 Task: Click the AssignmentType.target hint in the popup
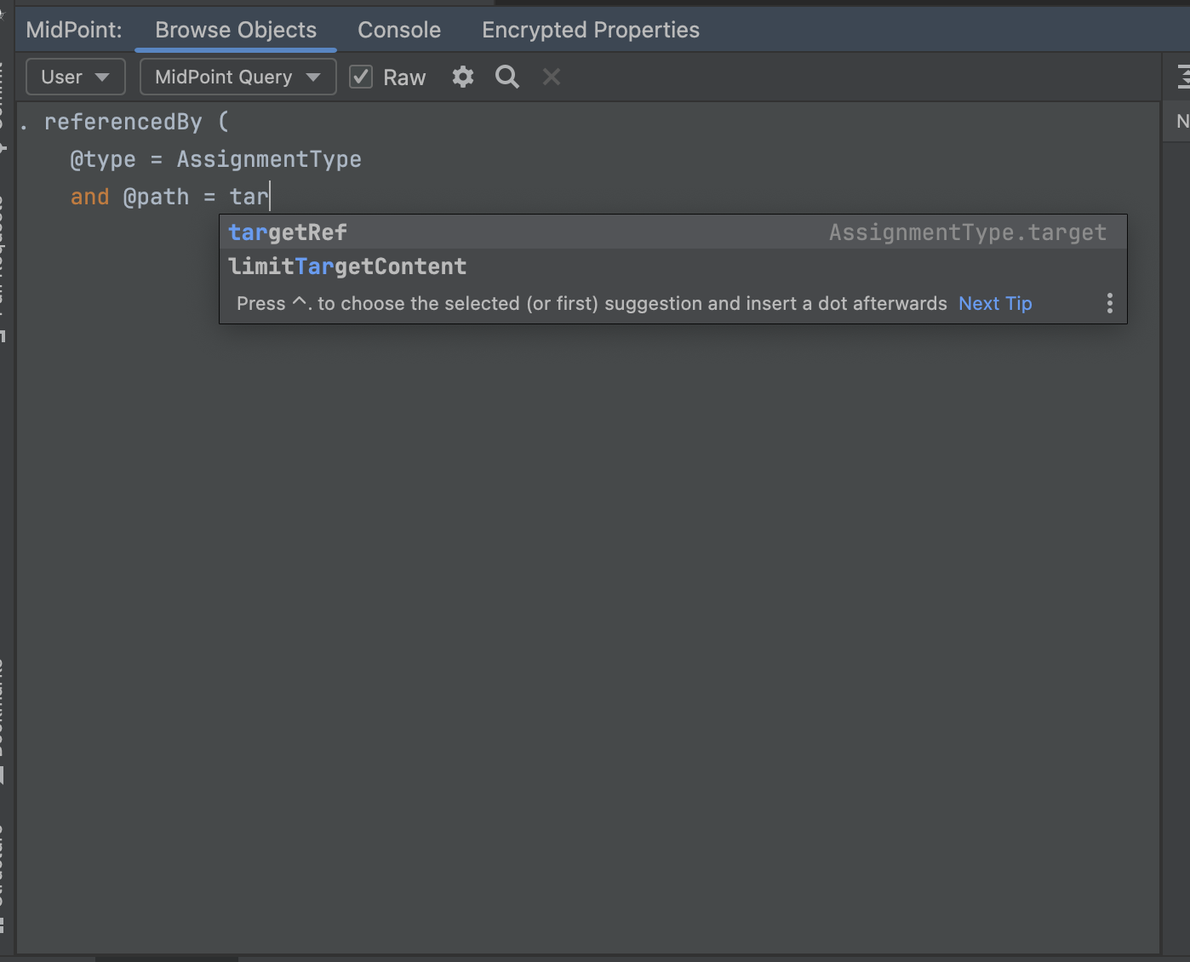969,232
